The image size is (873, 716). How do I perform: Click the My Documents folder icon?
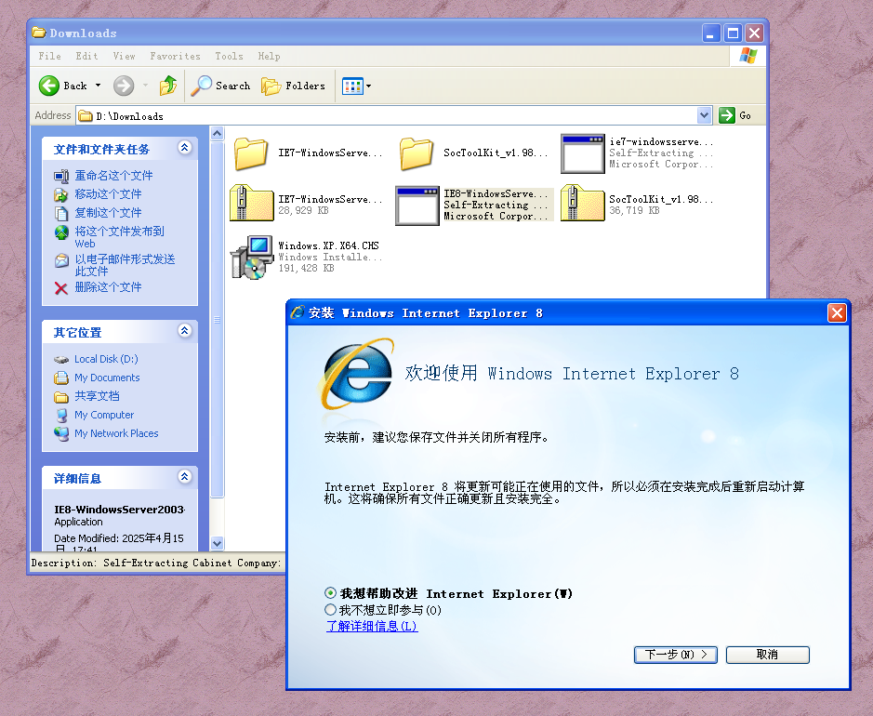(x=60, y=378)
